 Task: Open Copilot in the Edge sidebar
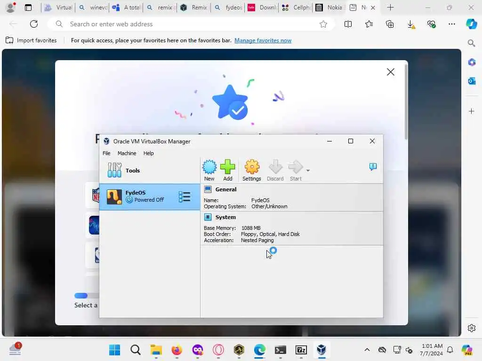pyautogui.click(x=471, y=24)
